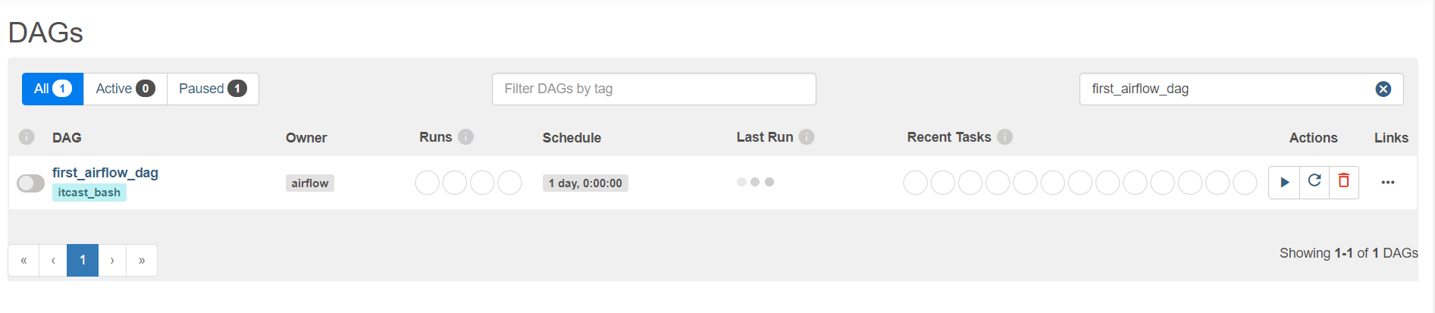Click the info icon beside Recent Tasks
1435x313 pixels.
[x=1004, y=137]
